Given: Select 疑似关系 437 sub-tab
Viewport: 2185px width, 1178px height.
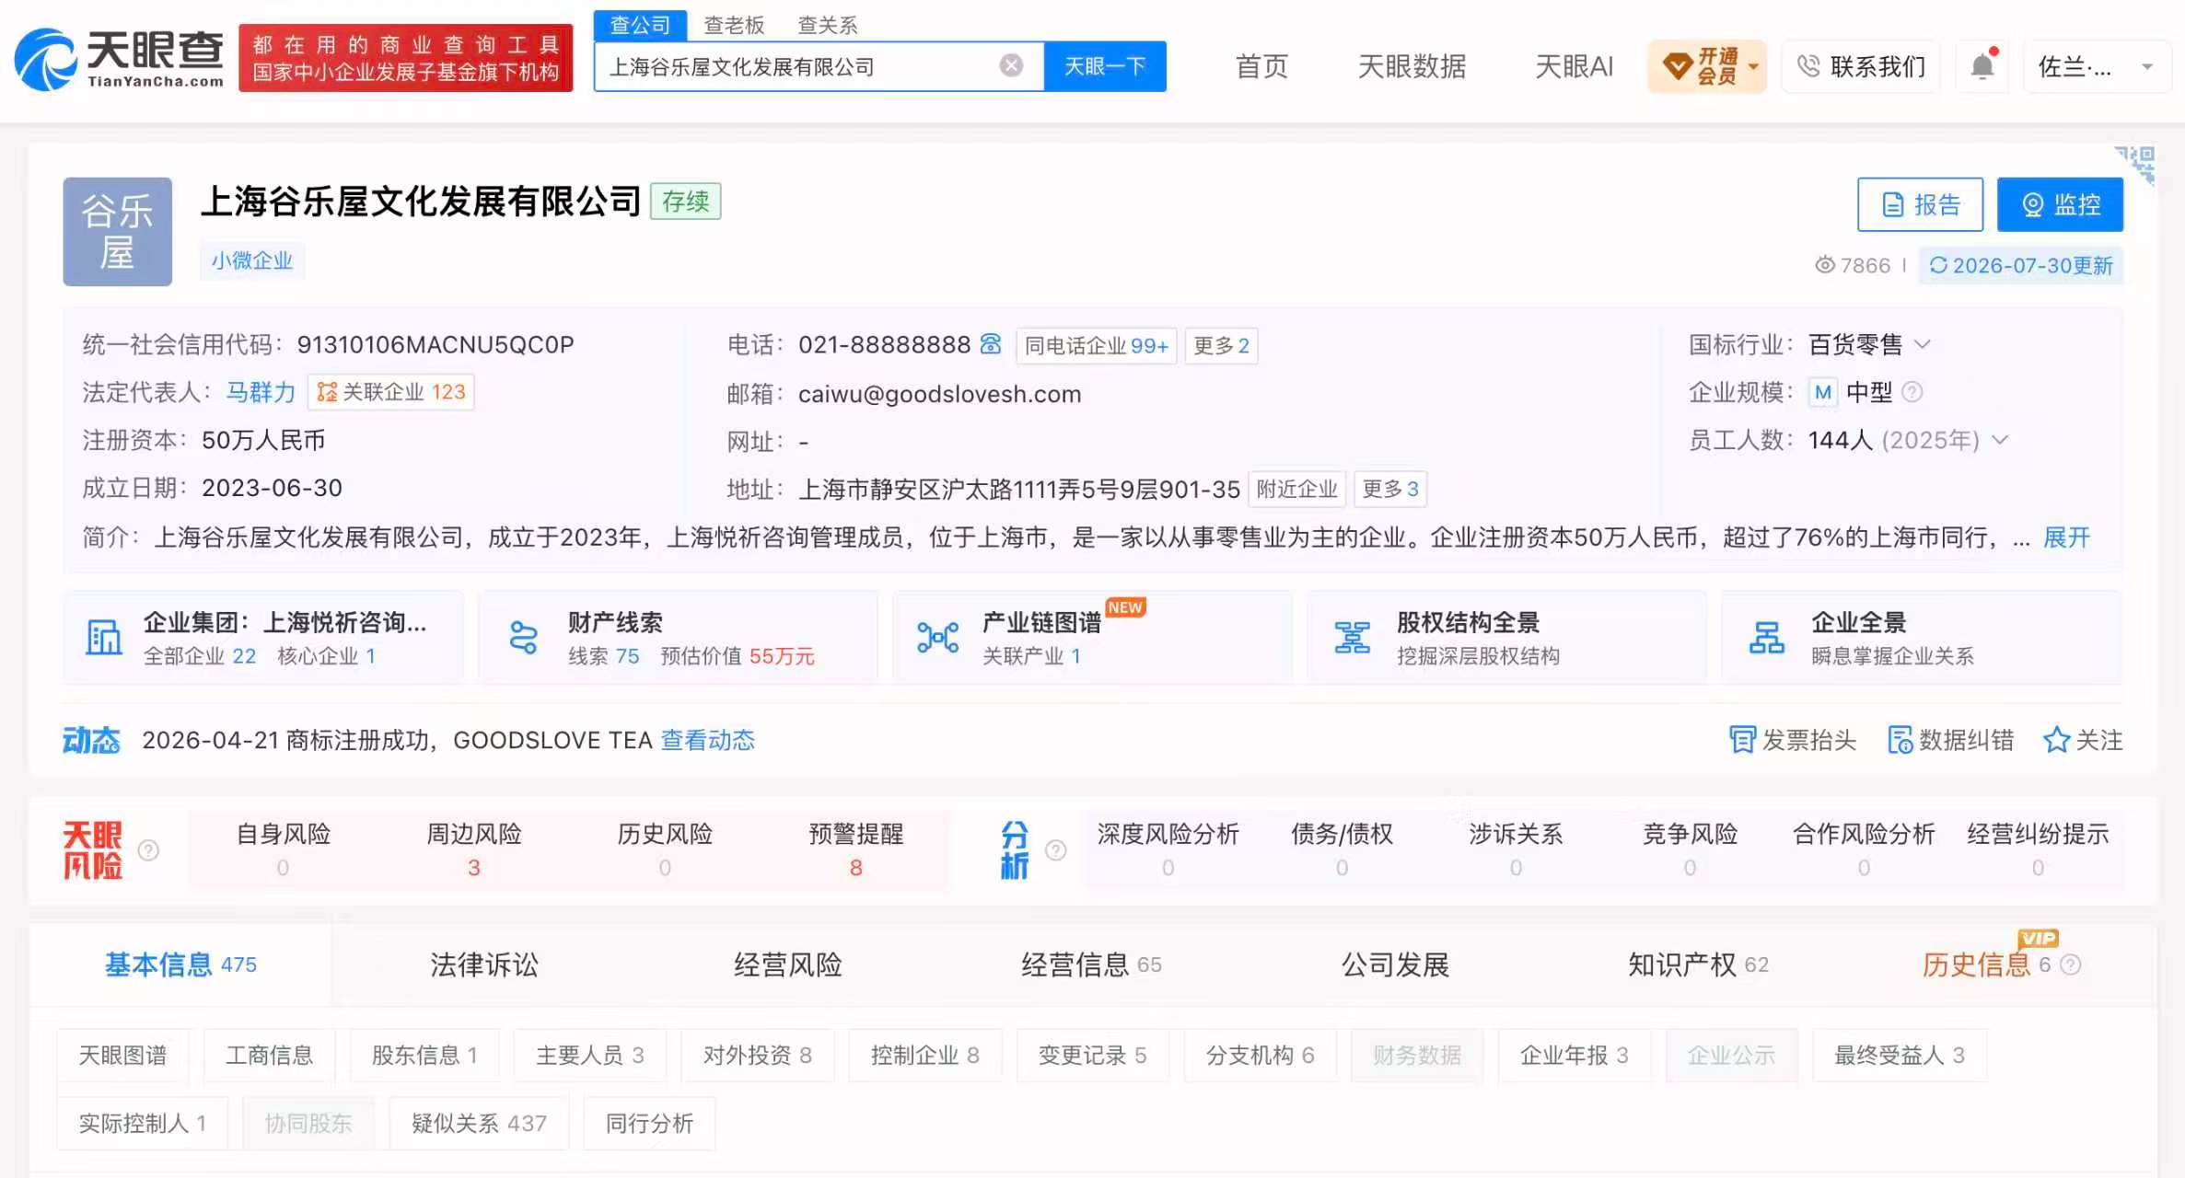Looking at the screenshot, I should pos(479,1123).
